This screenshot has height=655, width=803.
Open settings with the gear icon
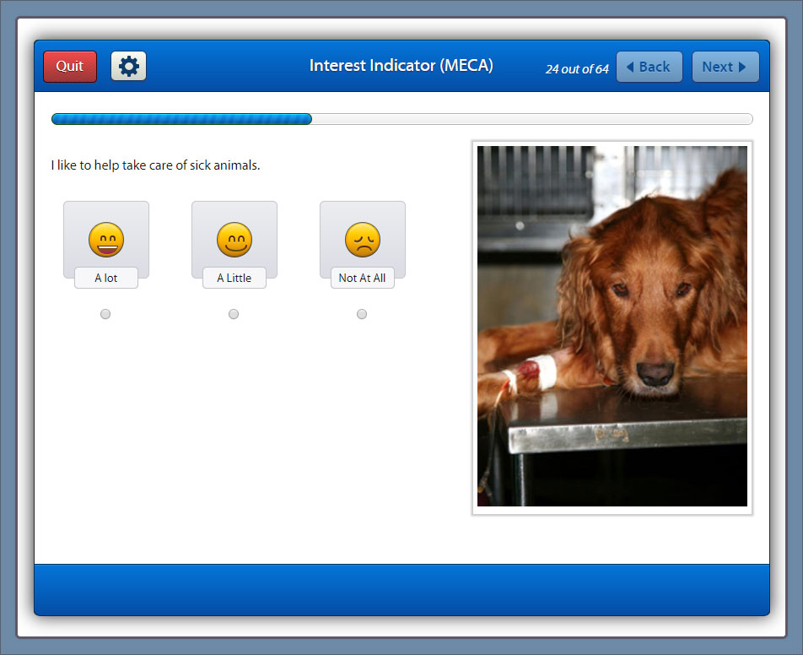pos(128,67)
